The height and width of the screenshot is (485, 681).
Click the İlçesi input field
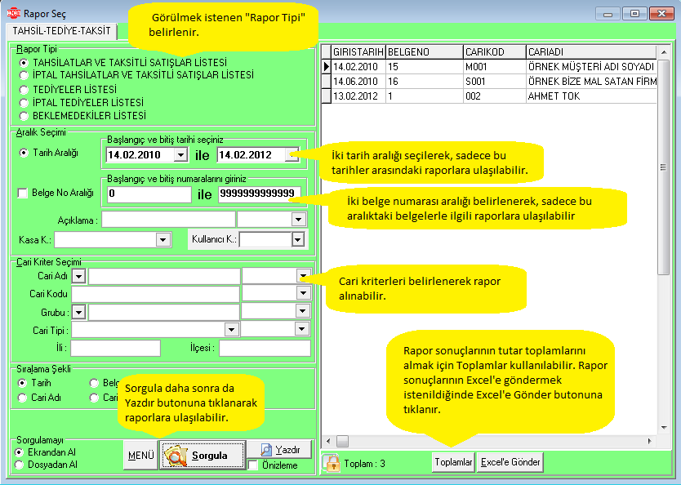[x=265, y=348]
